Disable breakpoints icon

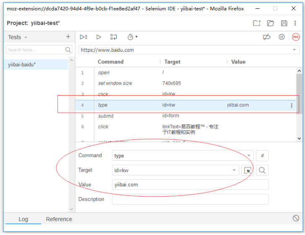(x=266, y=37)
